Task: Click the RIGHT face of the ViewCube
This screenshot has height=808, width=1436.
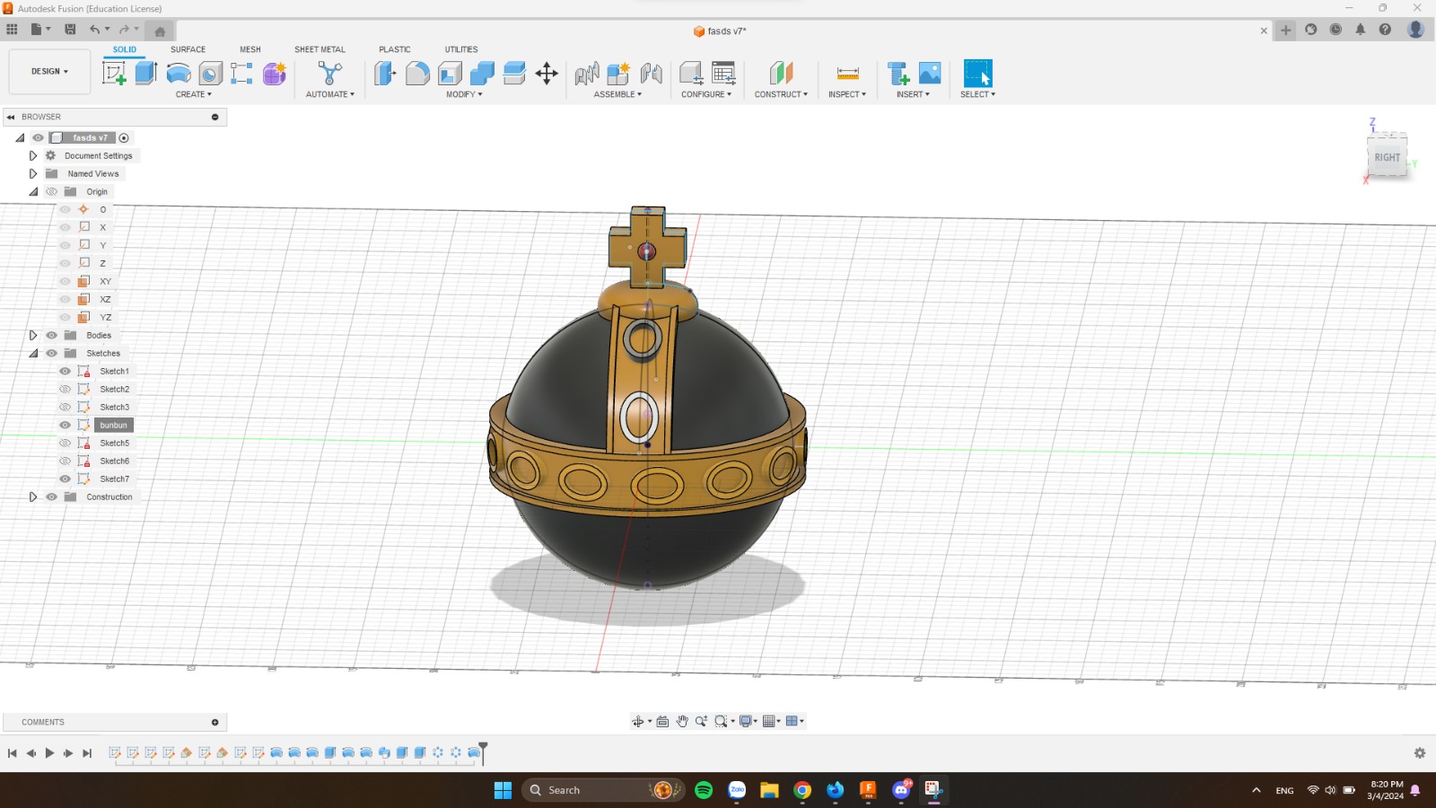Action: tap(1387, 157)
